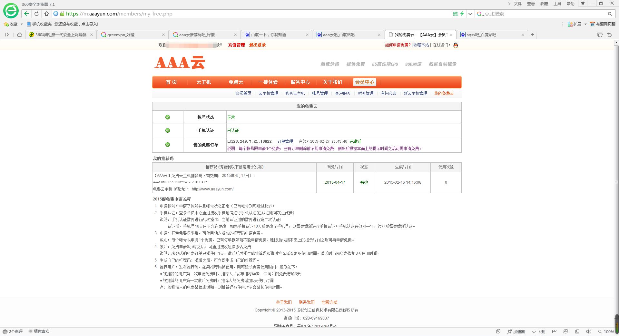This screenshot has height=336, width=619.
Task: Open the search engine selector dropdown
Action: tap(480, 14)
